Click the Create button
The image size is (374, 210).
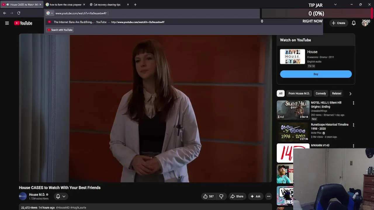[338, 23]
